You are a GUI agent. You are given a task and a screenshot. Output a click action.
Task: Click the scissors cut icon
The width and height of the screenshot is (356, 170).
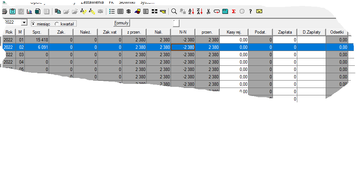[208, 11]
